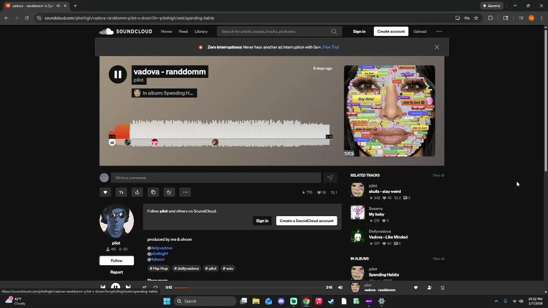The width and height of the screenshot is (548, 308).
Task: Report the track
Action: point(116,272)
